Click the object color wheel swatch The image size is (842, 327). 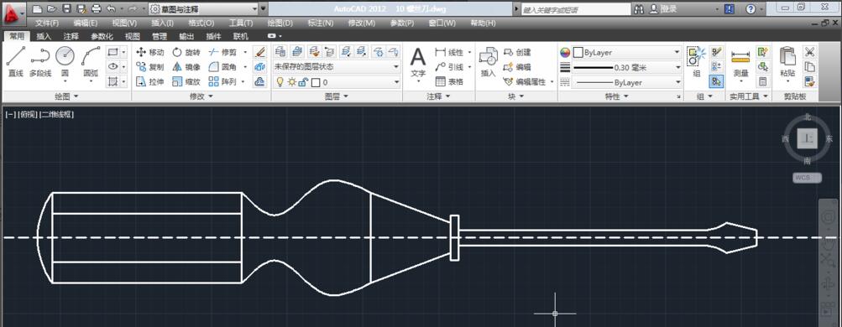pos(565,53)
